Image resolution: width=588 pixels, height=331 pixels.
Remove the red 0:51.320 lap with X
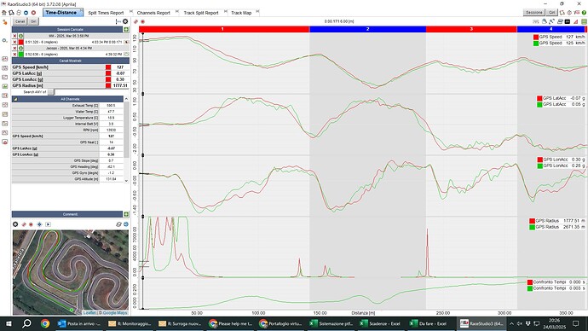14,42
